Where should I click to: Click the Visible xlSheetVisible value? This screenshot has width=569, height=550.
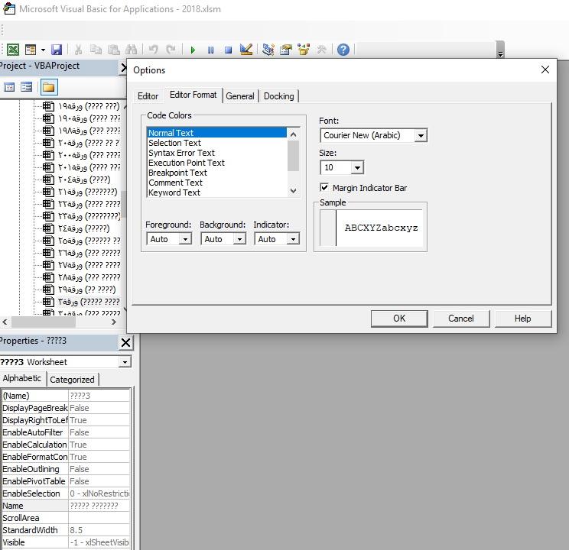99,542
